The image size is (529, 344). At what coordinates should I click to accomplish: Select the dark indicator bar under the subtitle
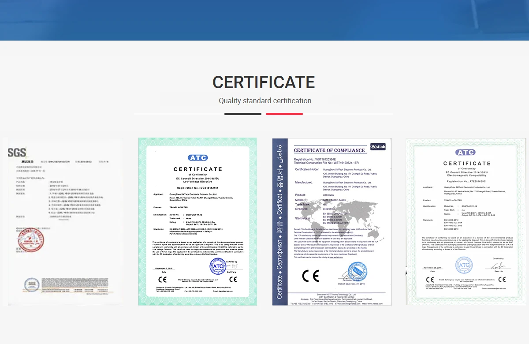click(243, 114)
